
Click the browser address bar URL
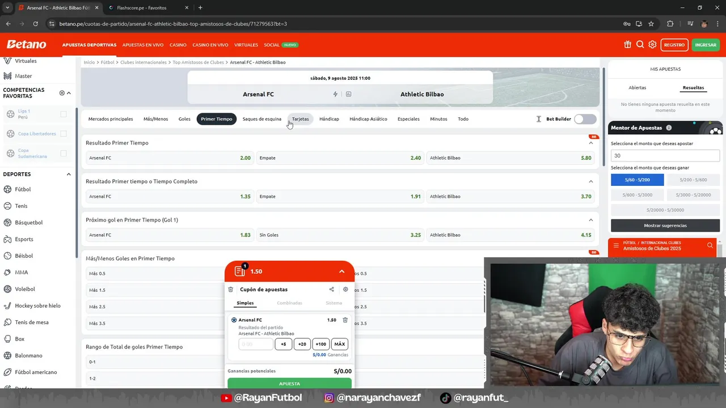(173, 24)
